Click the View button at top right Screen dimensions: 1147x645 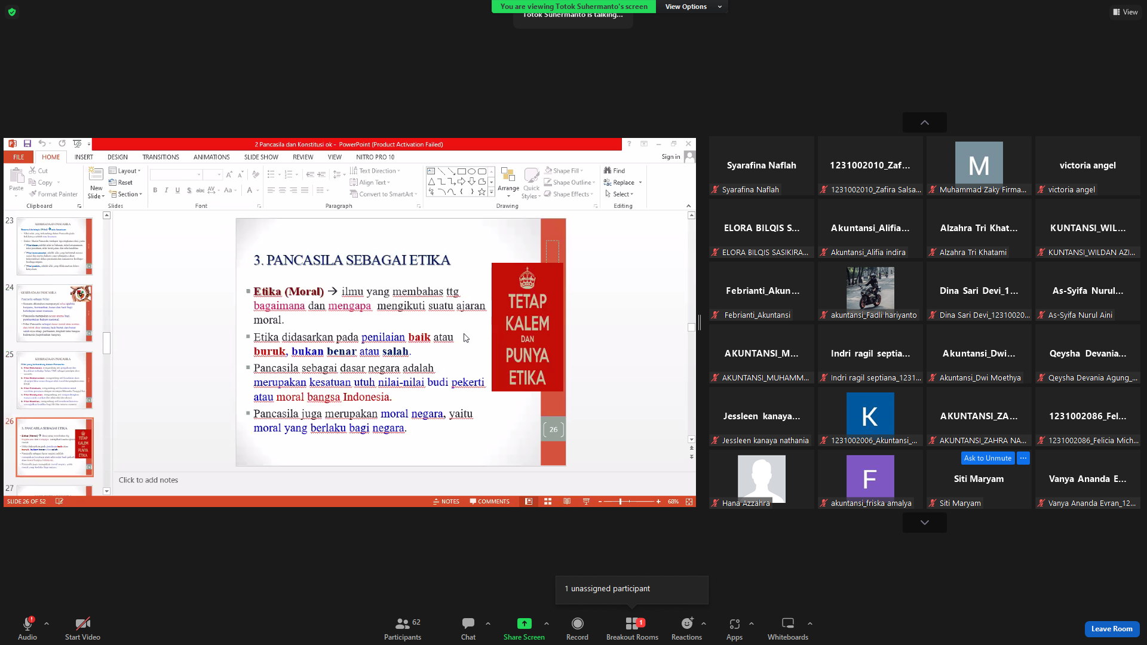click(1125, 12)
